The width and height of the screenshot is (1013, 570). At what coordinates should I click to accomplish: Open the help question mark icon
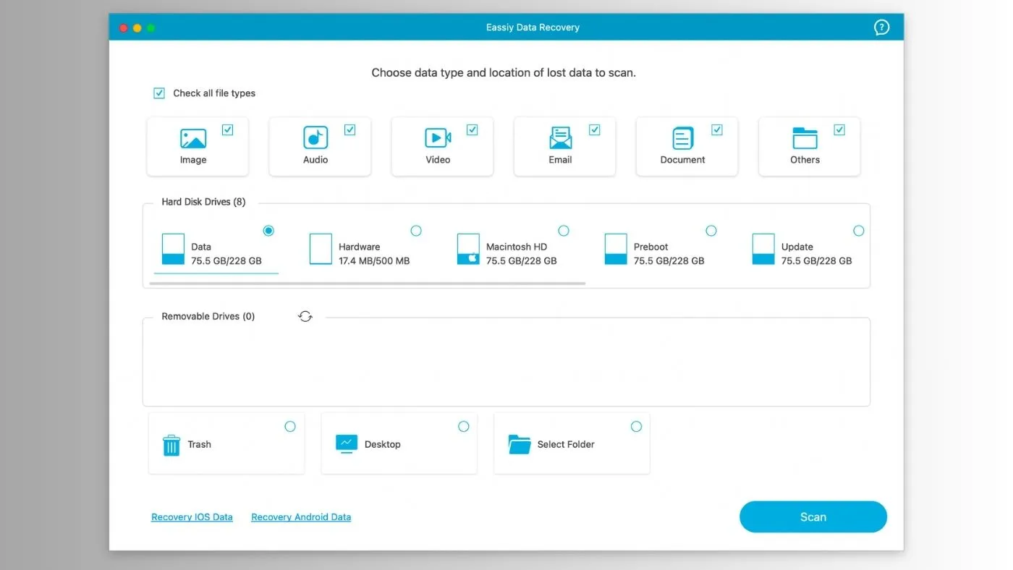click(x=881, y=27)
